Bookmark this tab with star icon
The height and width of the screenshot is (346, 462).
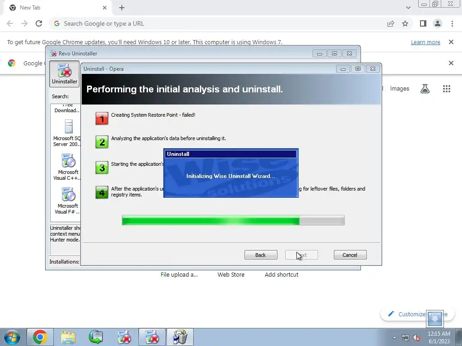click(405, 23)
